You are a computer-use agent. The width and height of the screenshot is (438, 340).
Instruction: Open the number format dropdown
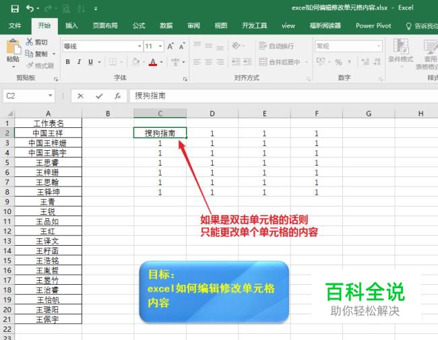pyautogui.click(x=379, y=46)
